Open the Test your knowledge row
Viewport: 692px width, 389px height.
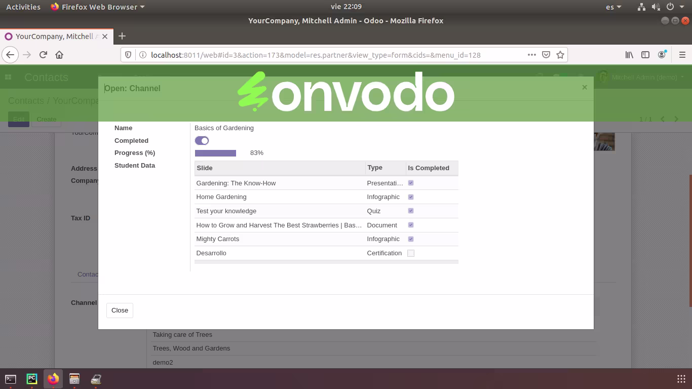(326, 211)
